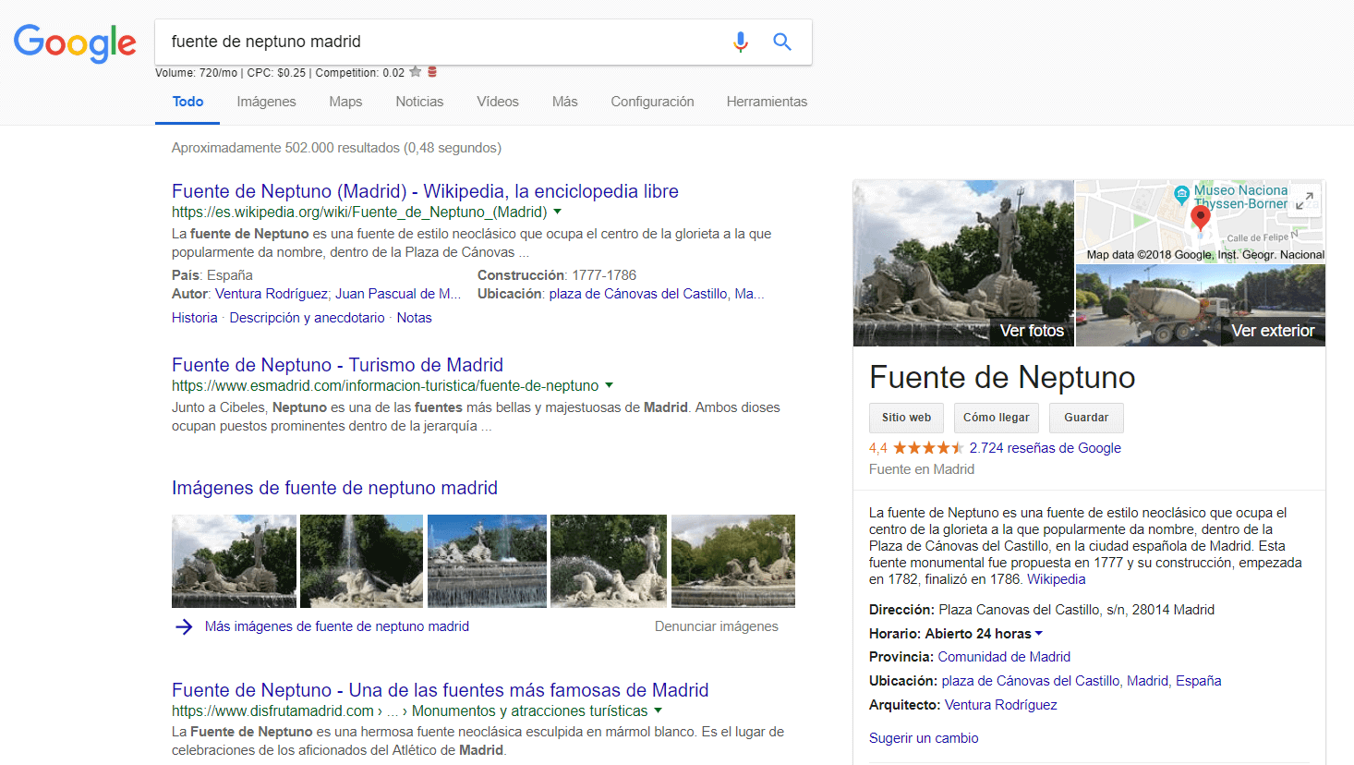Click the Cómo llegar button
Viewport: 1354px width, 765px height.
(996, 418)
